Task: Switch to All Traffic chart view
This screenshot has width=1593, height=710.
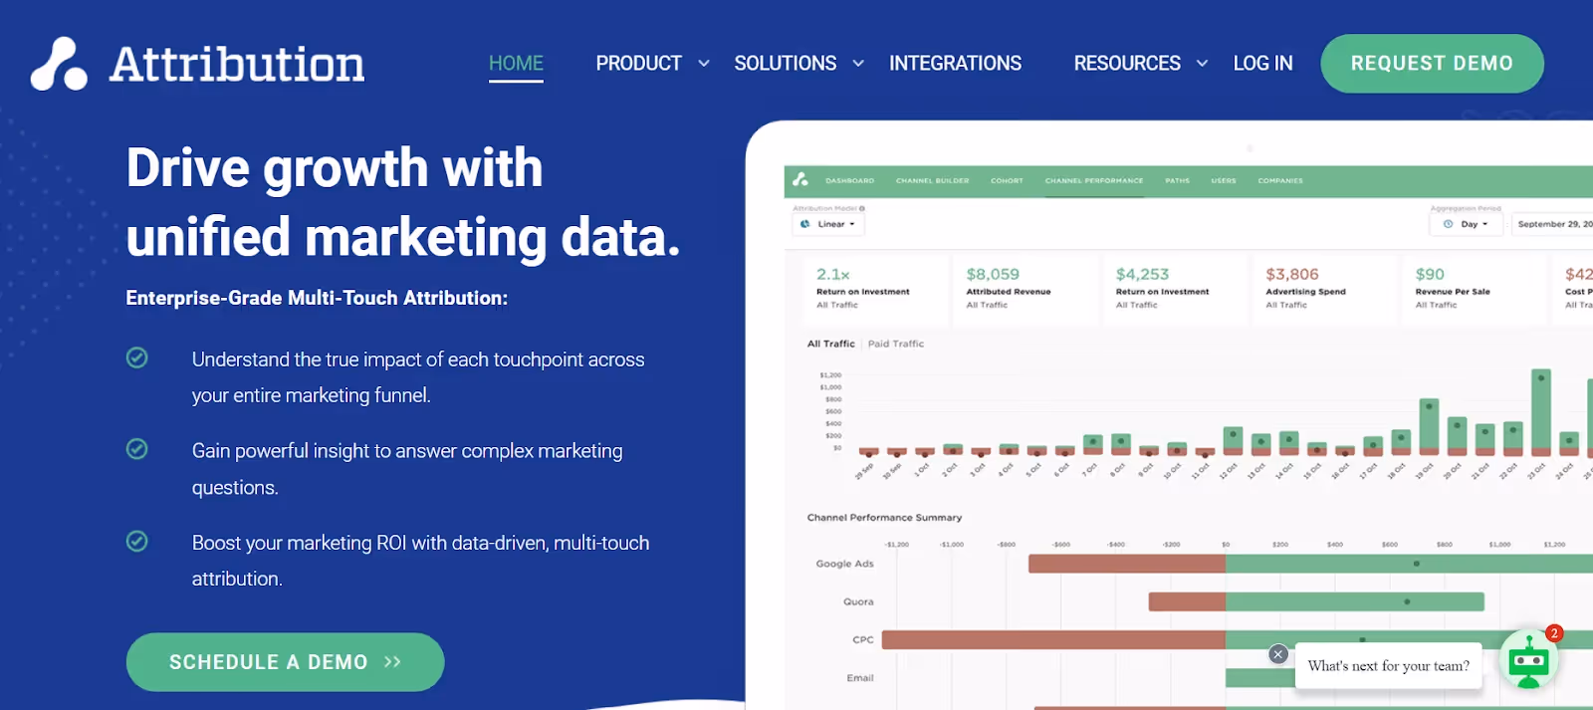Action: (830, 344)
